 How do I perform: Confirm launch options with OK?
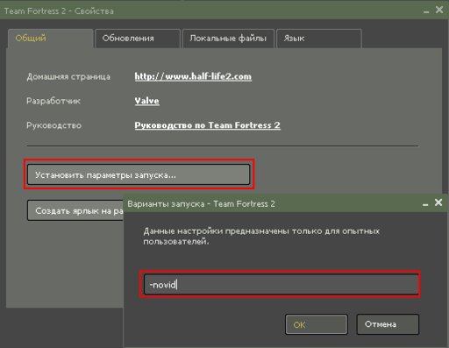click(317, 324)
